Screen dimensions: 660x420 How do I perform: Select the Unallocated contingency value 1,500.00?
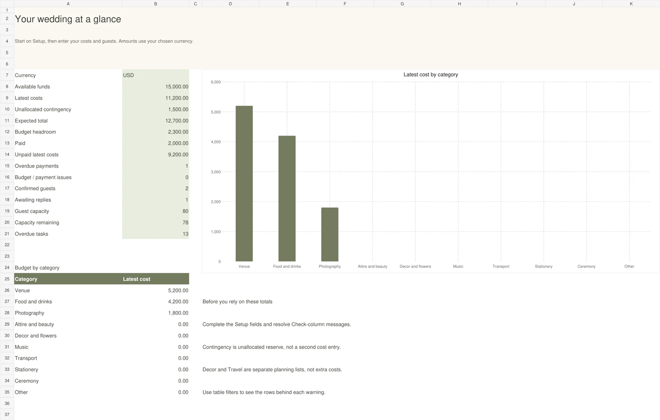tap(156, 109)
